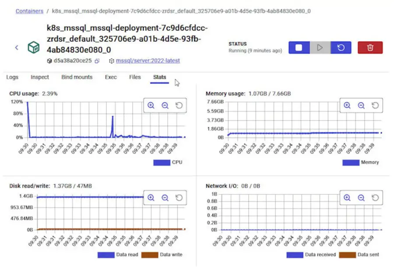Screen dimensions: 394x267
Task: Delete the container using red trash button
Action: click(x=370, y=47)
